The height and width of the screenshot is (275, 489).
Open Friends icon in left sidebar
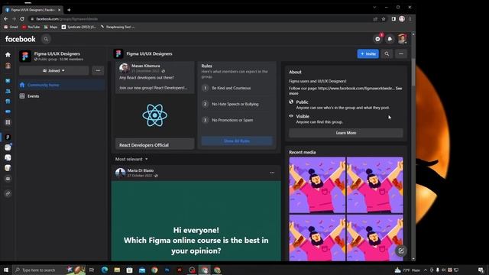pos(8,91)
